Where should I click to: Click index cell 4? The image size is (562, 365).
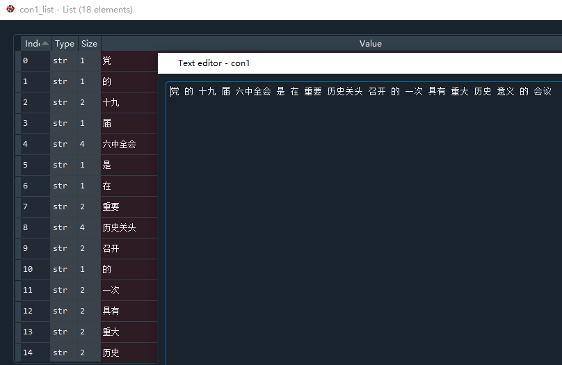coord(35,144)
